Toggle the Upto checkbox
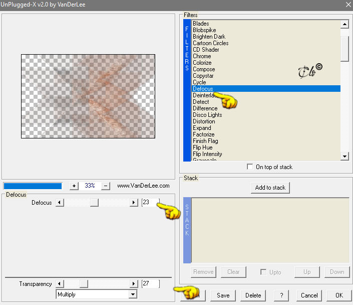This screenshot has height=305, width=353. 263,272
